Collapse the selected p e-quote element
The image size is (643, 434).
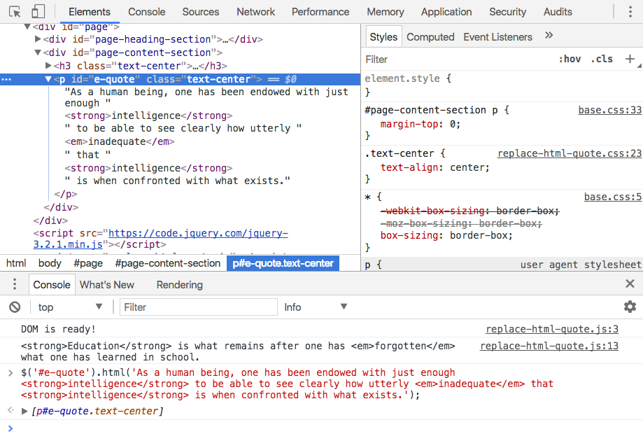click(x=48, y=79)
